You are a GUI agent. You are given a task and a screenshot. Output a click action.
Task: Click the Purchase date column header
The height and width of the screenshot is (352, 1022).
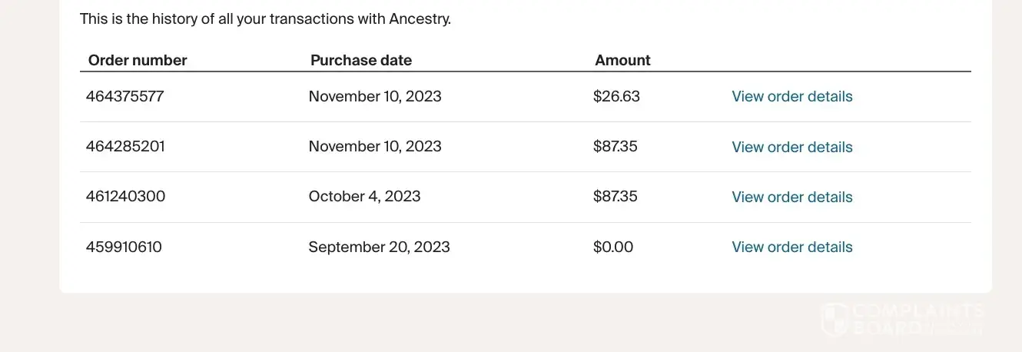coord(360,60)
